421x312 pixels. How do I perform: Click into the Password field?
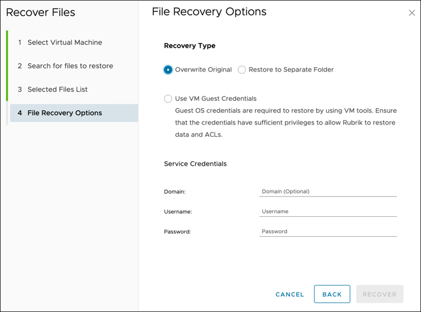[x=328, y=231]
